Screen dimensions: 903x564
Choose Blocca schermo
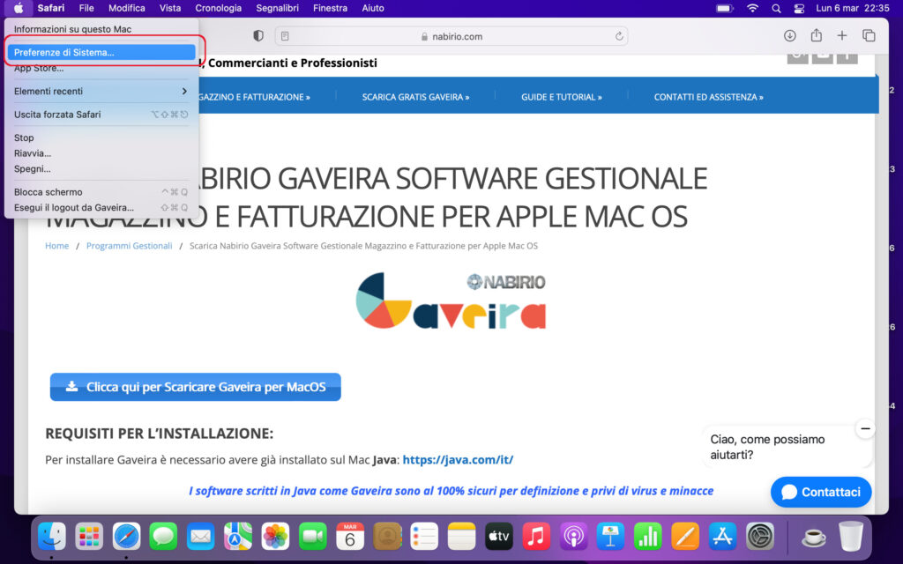[101, 191]
